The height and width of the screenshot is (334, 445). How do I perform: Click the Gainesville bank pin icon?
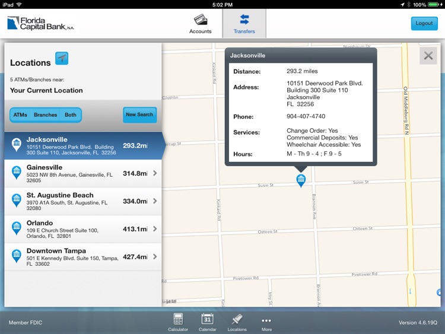click(17, 172)
